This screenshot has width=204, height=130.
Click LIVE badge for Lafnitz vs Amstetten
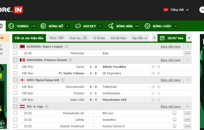pyautogui.click(x=187, y=120)
